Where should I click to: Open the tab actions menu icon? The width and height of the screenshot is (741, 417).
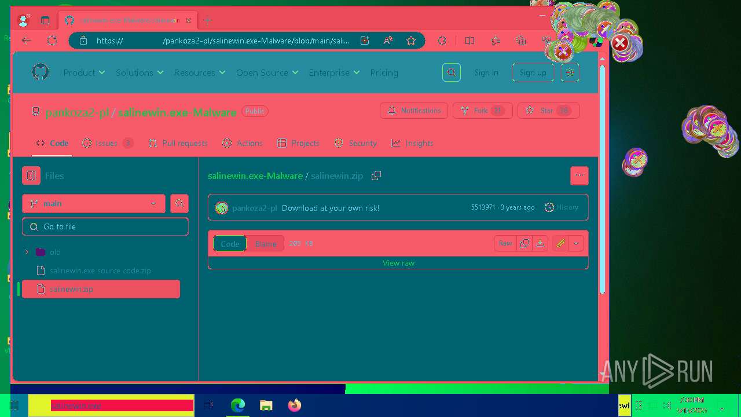point(45,20)
